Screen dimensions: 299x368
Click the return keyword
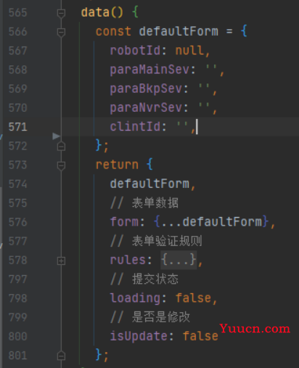(117, 165)
